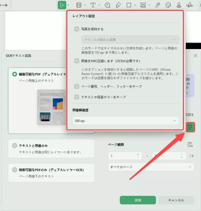Screen dimensions: 201x211
Task: Select the text typewriter tool
Action: pyautogui.click(x=93, y=5)
